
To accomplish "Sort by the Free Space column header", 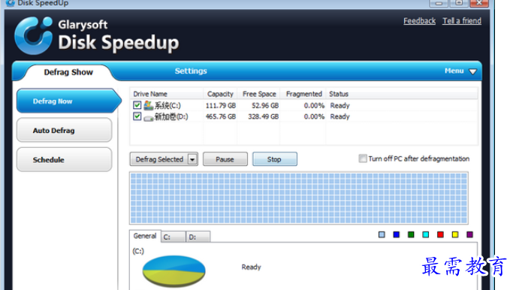I will tap(259, 94).
